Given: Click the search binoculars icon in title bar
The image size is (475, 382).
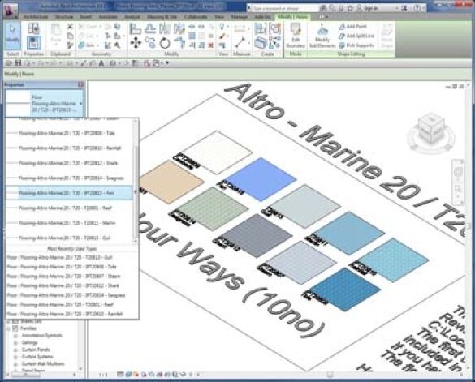Looking at the screenshot, I should point(323,8).
